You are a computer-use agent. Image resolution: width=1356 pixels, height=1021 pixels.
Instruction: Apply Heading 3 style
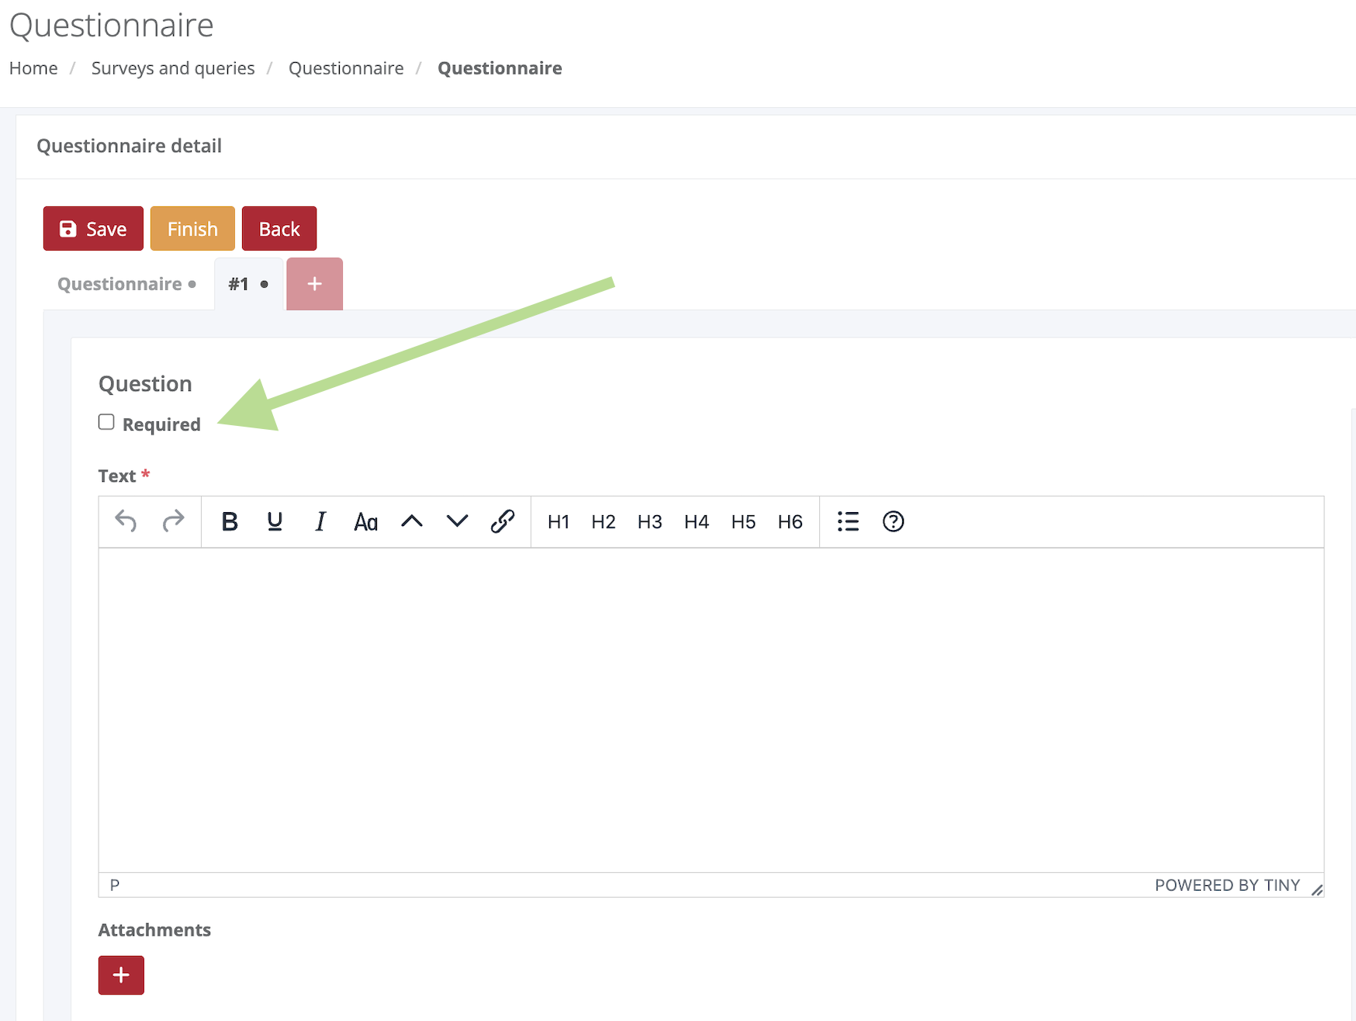(650, 521)
